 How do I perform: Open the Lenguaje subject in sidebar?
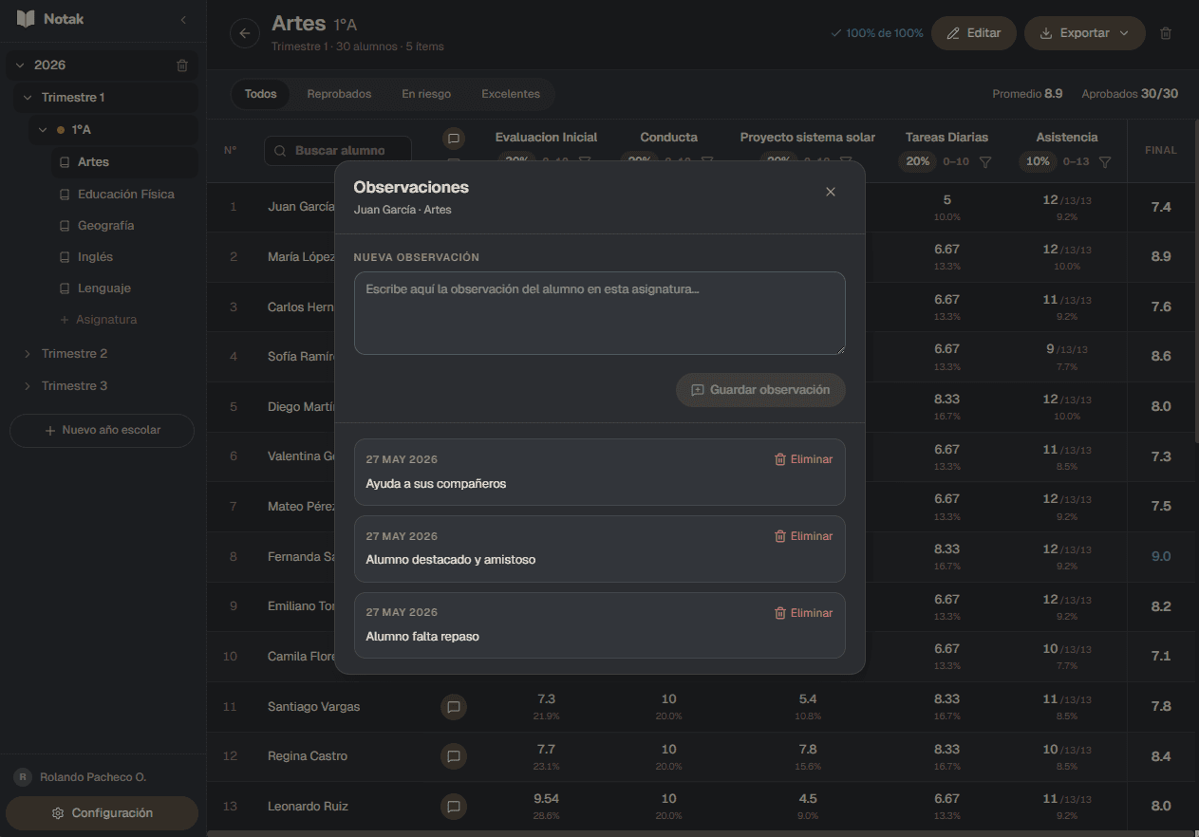(x=125, y=288)
